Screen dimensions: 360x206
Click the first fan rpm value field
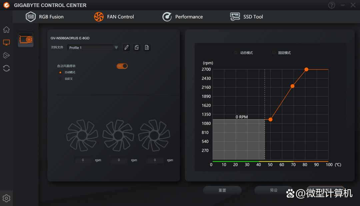click(83, 160)
